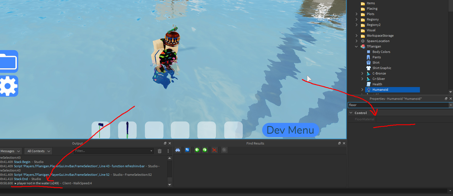Go to next result with green right arrow

(x=205, y=150)
